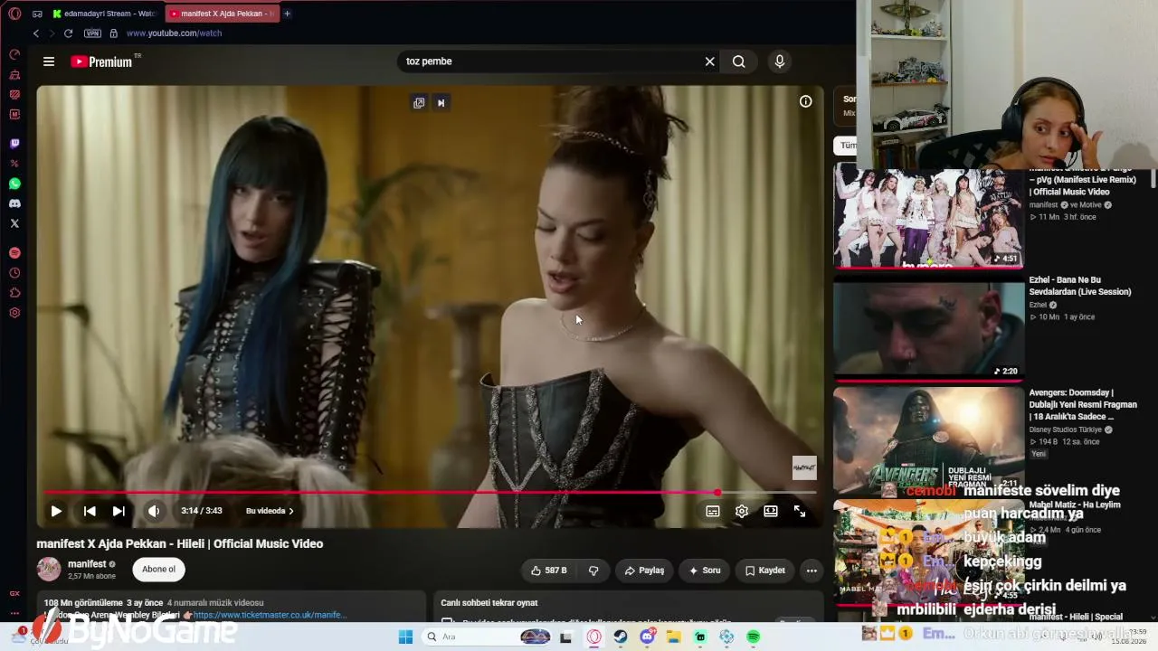Seek using the red video progress bar
The width and height of the screenshot is (1158, 651).
pyautogui.click(x=431, y=493)
